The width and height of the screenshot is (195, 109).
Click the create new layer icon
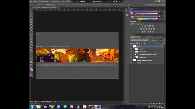(x=159, y=104)
